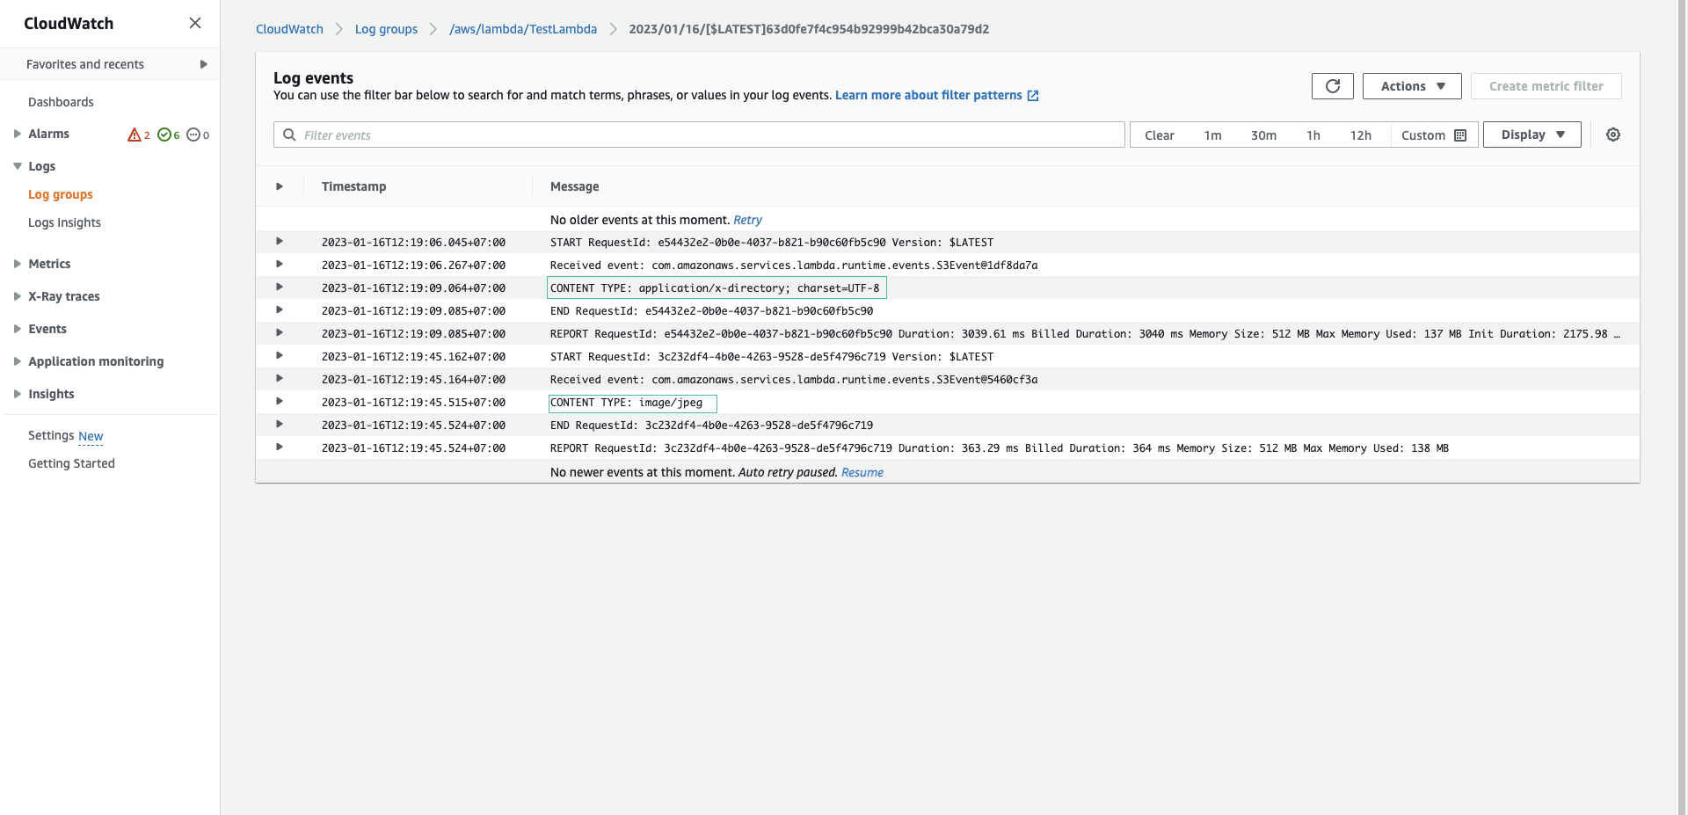Open the Display dropdown menu
The height and width of the screenshot is (815, 1688).
1532,135
